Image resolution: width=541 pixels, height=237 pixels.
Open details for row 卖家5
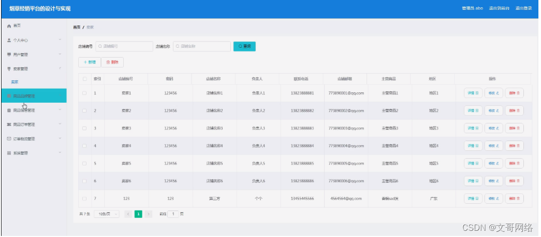pos(473,163)
